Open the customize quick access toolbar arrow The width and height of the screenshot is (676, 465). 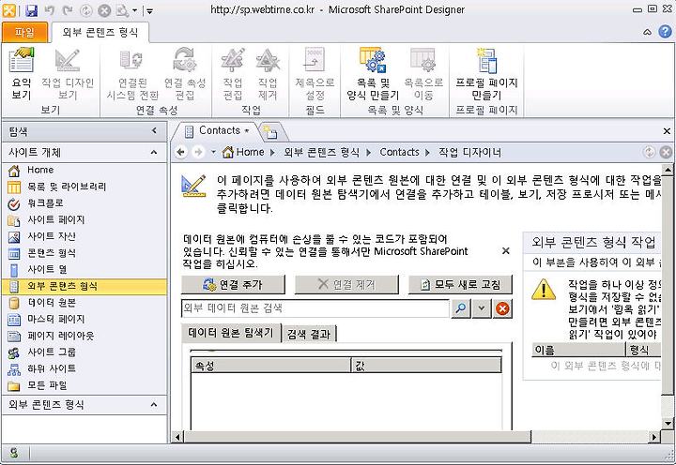(149, 10)
